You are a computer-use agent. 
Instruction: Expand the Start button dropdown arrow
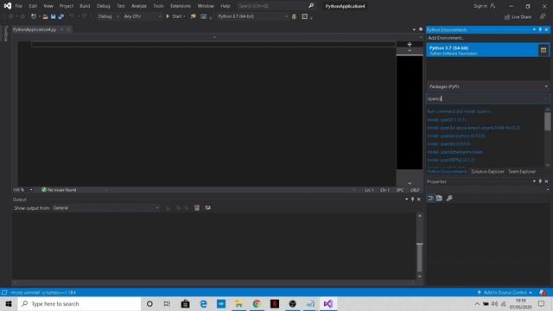tap(184, 16)
